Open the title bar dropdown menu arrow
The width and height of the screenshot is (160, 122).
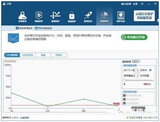142,4
